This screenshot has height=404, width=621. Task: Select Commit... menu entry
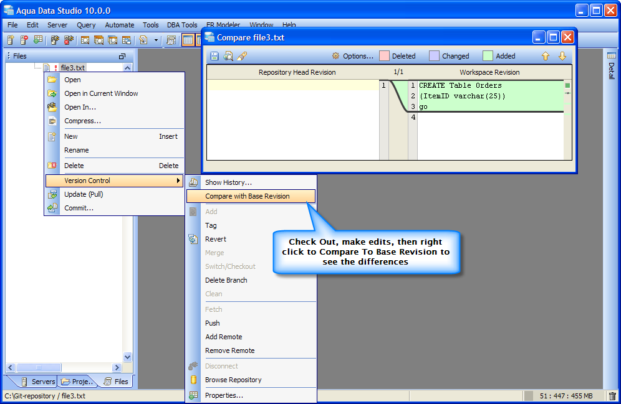(115, 208)
